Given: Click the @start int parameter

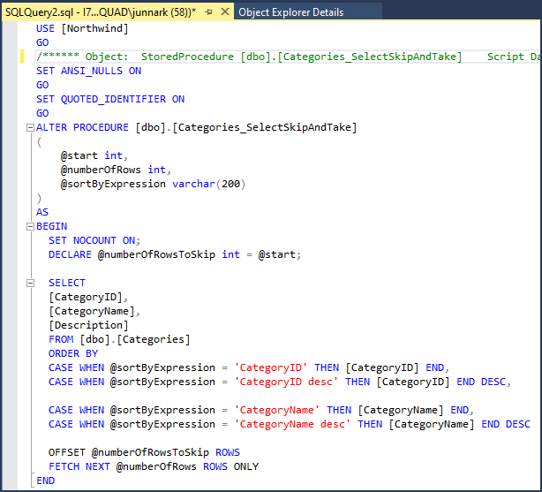Looking at the screenshot, I should point(92,155).
